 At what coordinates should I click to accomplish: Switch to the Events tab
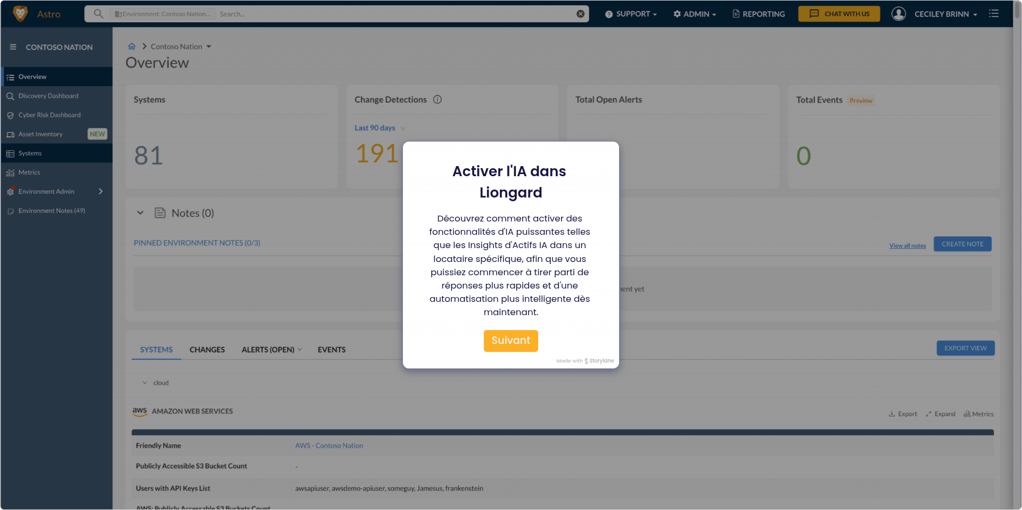click(331, 350)
